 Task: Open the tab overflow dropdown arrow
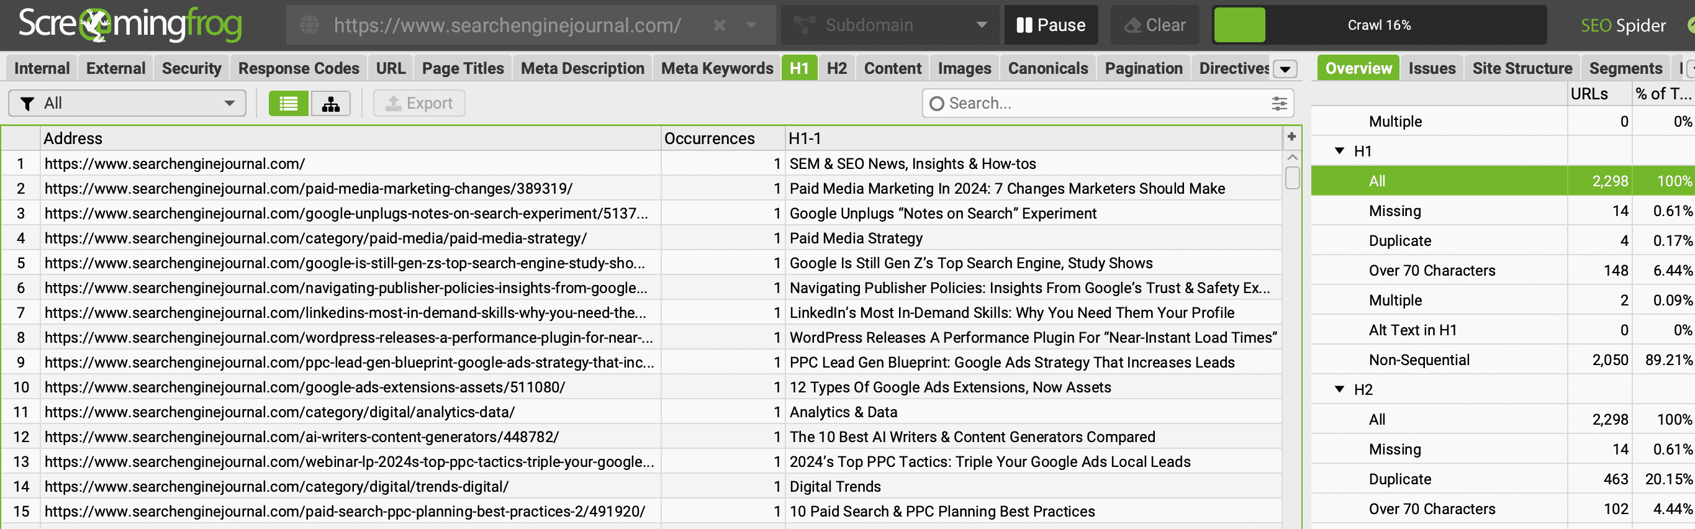pos(1285,68)
